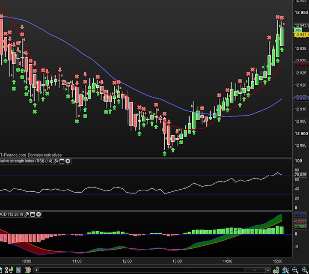Click the 15:00 time axis label
Viewport: 309px width, 274px height.
click(278, 262)
